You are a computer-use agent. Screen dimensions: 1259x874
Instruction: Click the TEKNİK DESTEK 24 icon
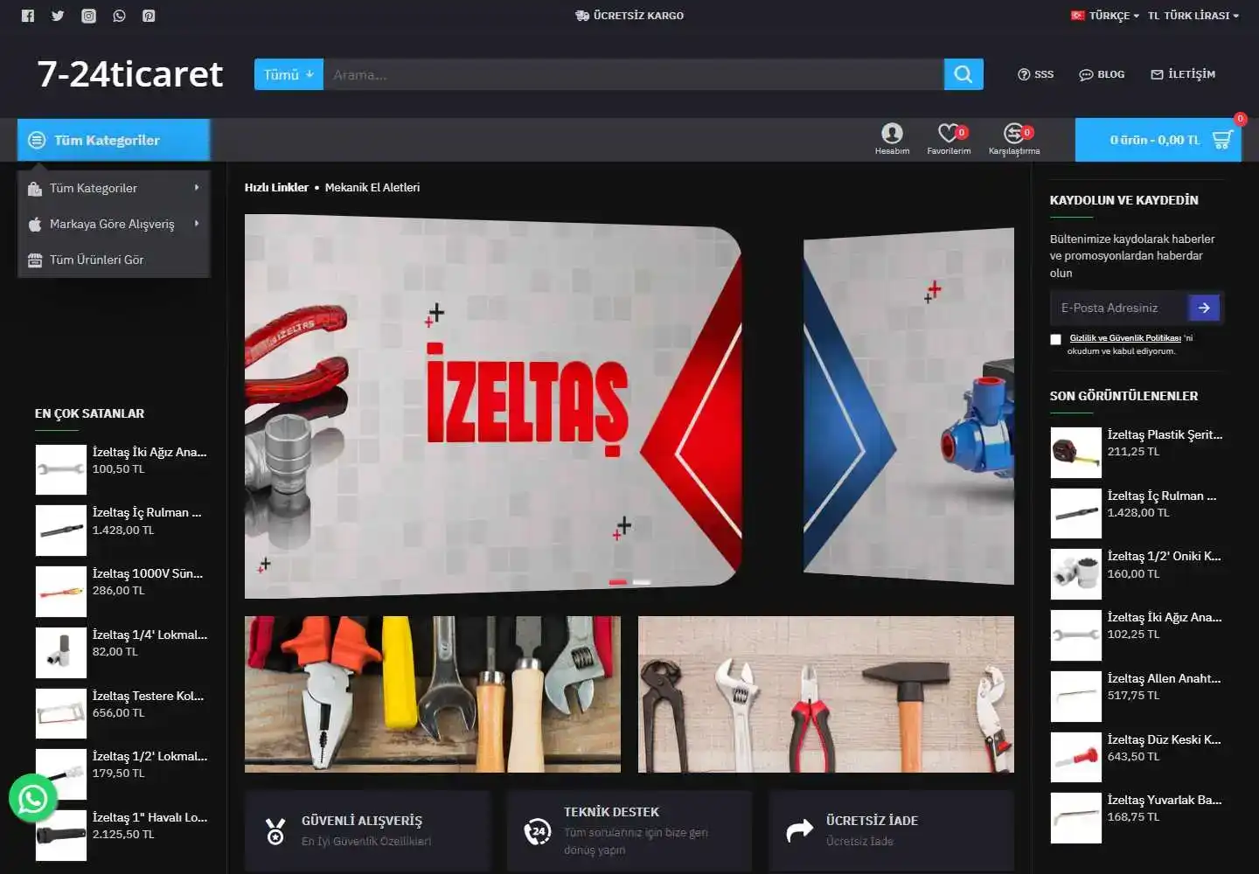538,831
